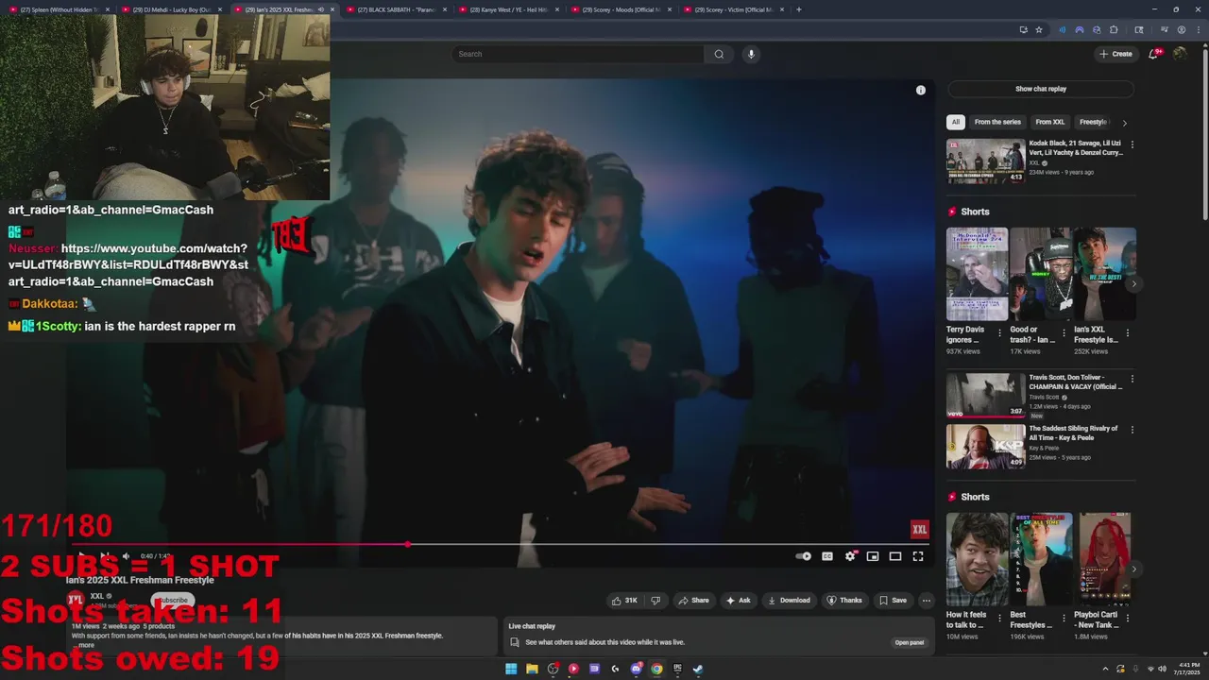
Task: Click the Ask AI button
Action: 739,600
